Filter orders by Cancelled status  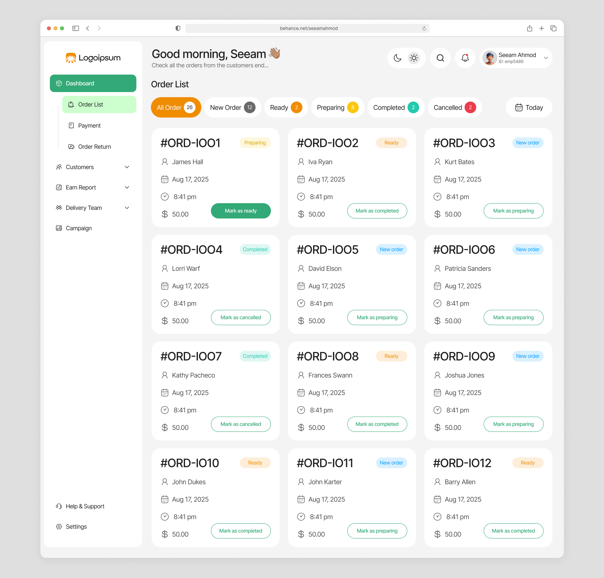(x=455, y=108)
